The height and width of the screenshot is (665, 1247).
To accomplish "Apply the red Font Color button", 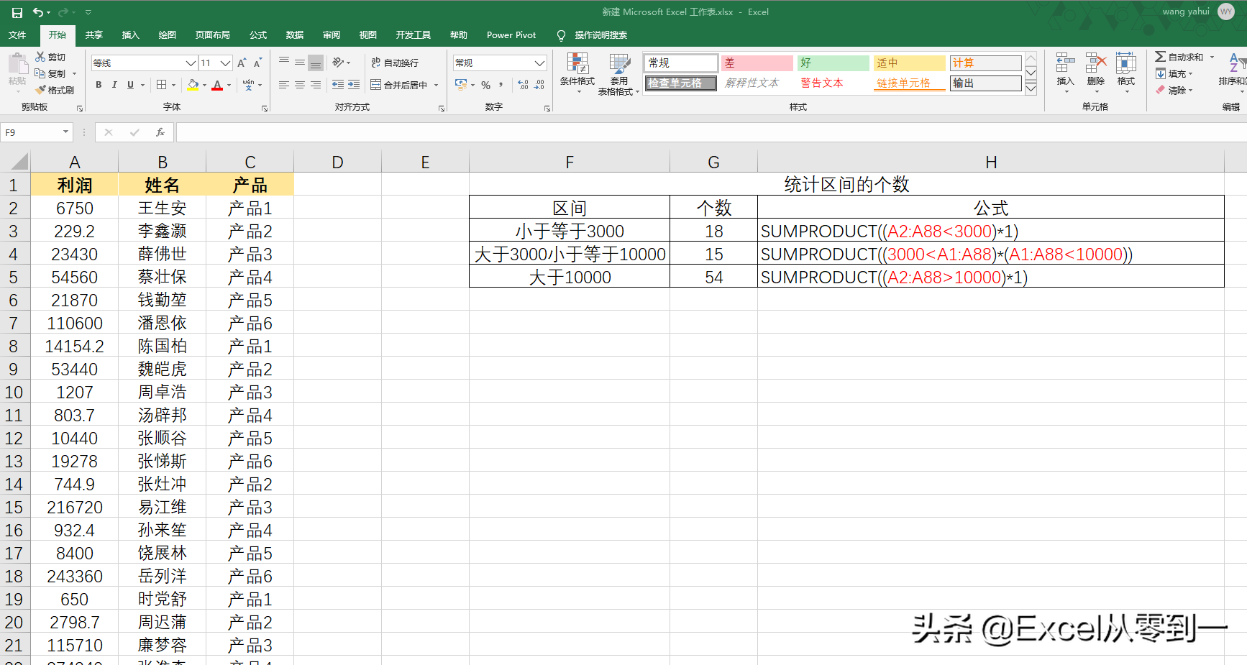I will [x=217, y=85].
